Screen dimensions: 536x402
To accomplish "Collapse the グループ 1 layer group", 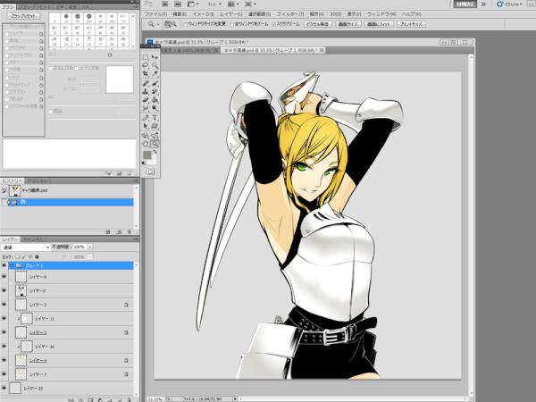I will point(12,265).
